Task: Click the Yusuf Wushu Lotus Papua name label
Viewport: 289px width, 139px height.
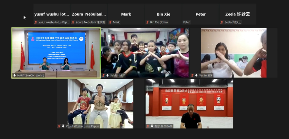Action: tap(83, 126)
